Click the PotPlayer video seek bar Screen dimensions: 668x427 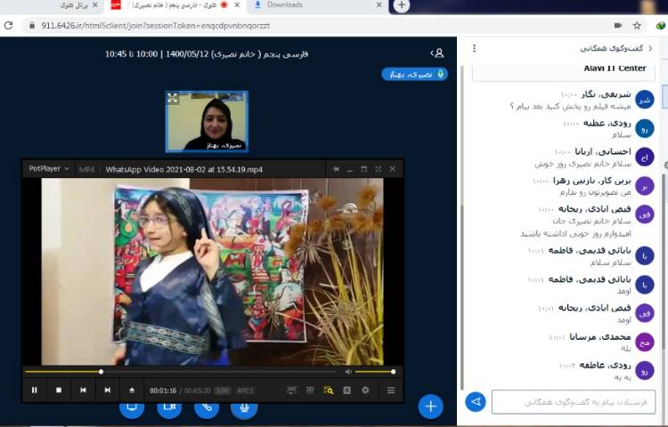(x=178, y=371)
